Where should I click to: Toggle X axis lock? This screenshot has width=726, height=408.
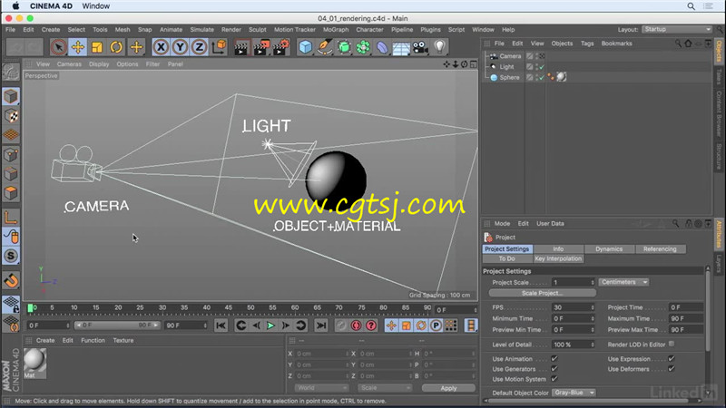tap(161, 47)
